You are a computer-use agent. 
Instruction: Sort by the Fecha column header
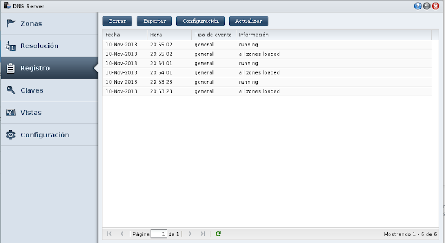pyautogui.click(x=125, y=35)
